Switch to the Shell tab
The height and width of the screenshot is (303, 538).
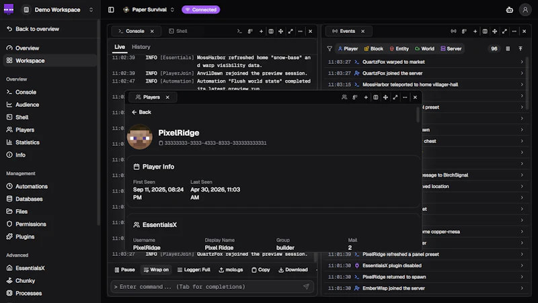point(178,31)
